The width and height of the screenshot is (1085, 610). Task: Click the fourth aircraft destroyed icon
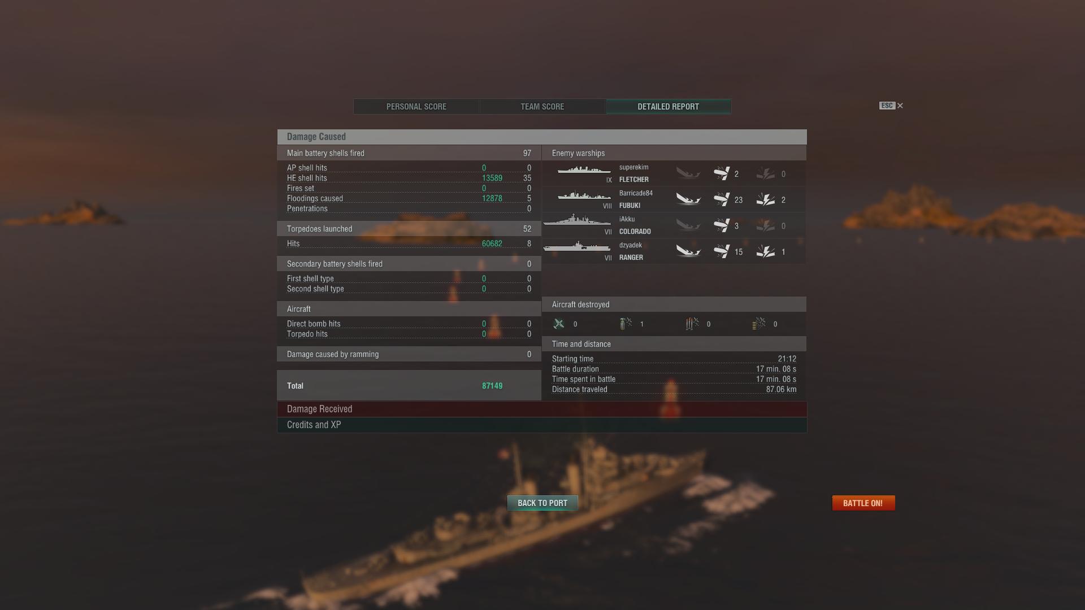point(759,324)
